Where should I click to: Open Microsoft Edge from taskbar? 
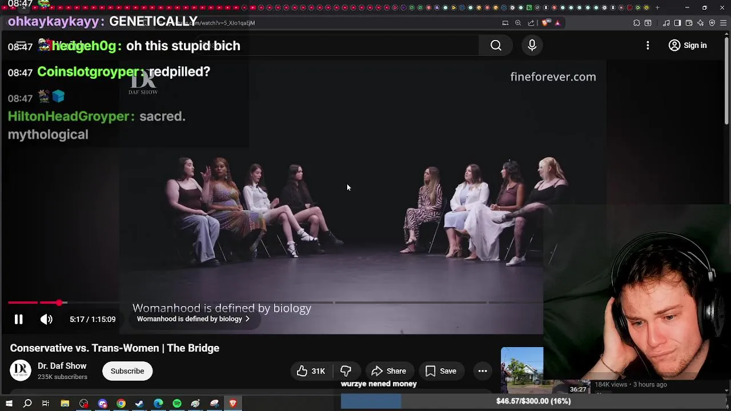click(158, 404)
